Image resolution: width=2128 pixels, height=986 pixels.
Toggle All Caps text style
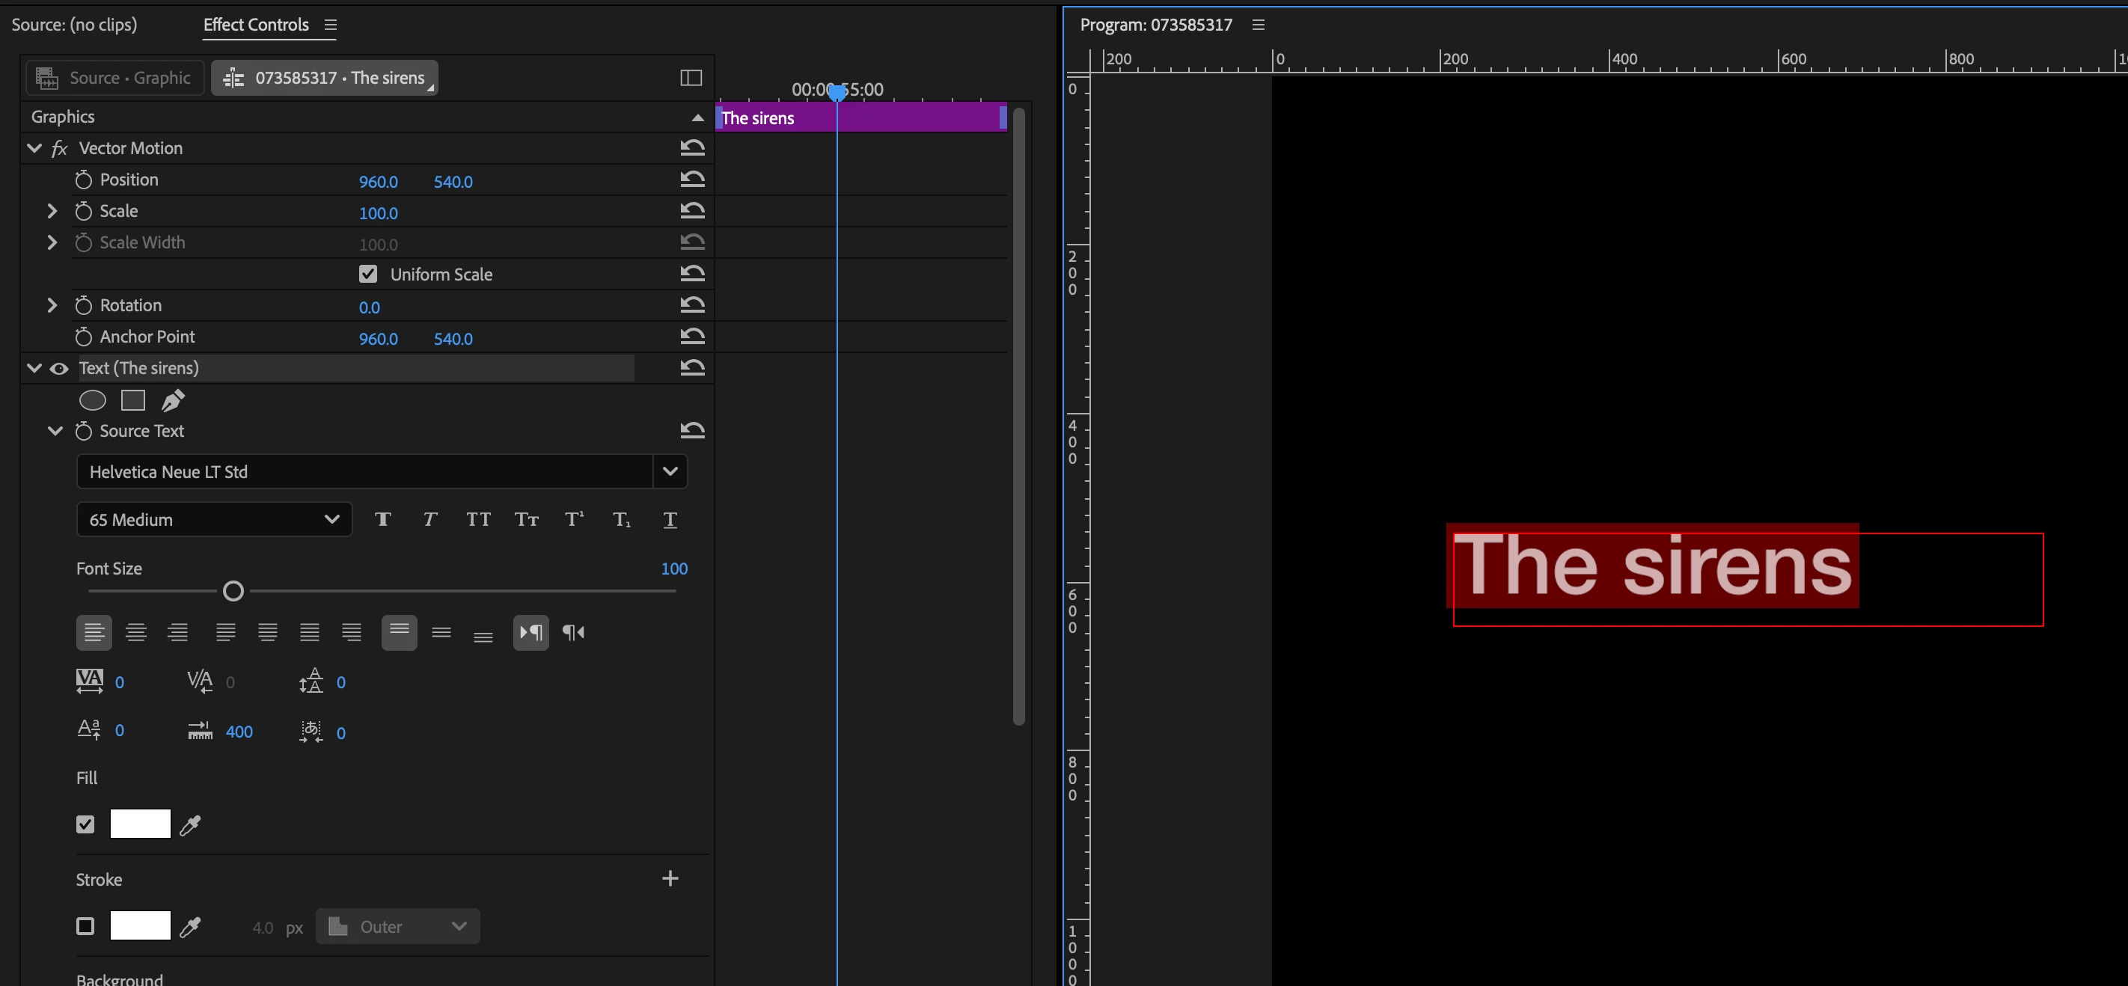(478, 519)
